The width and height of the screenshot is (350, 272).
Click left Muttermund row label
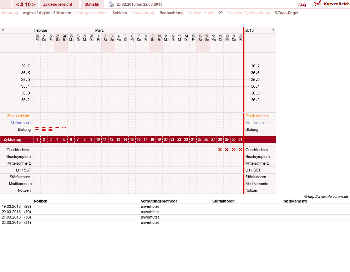pos(21,123)
